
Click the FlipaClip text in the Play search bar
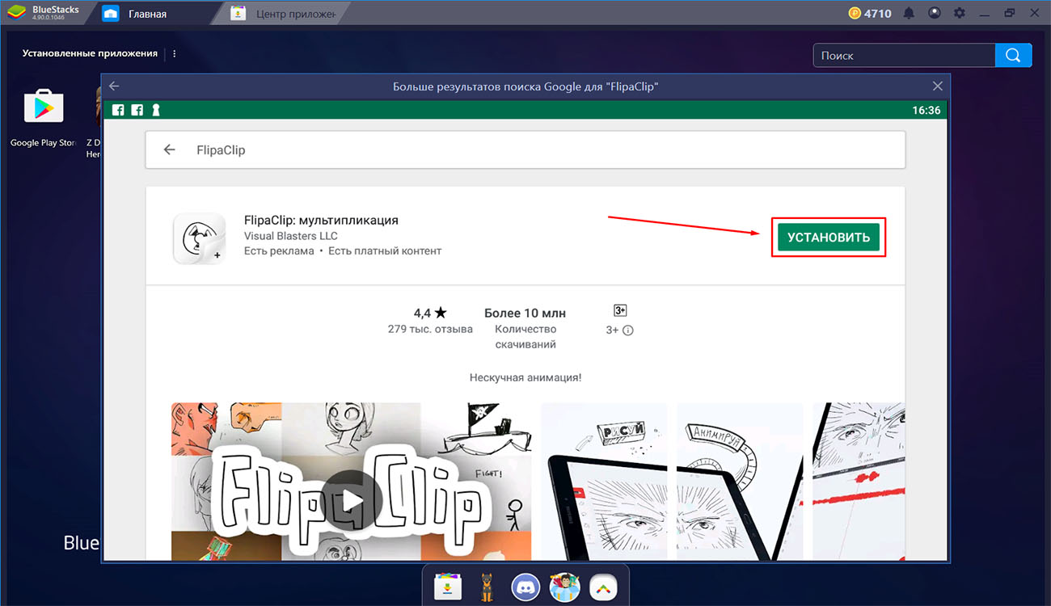[221, 150]
